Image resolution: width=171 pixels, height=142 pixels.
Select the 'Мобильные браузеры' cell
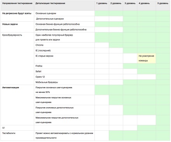click(x=64, y=82)
